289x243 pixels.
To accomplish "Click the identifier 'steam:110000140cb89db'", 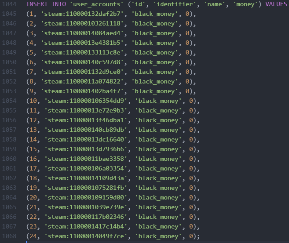I will [86, 130].
